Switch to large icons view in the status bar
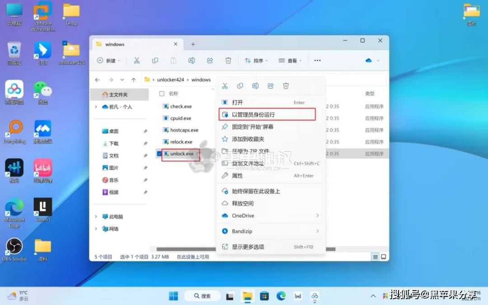 (x=384, y=257)
